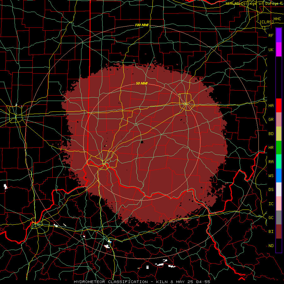
Task: Click the ND black legend swatch
Action: pos(279,246)
